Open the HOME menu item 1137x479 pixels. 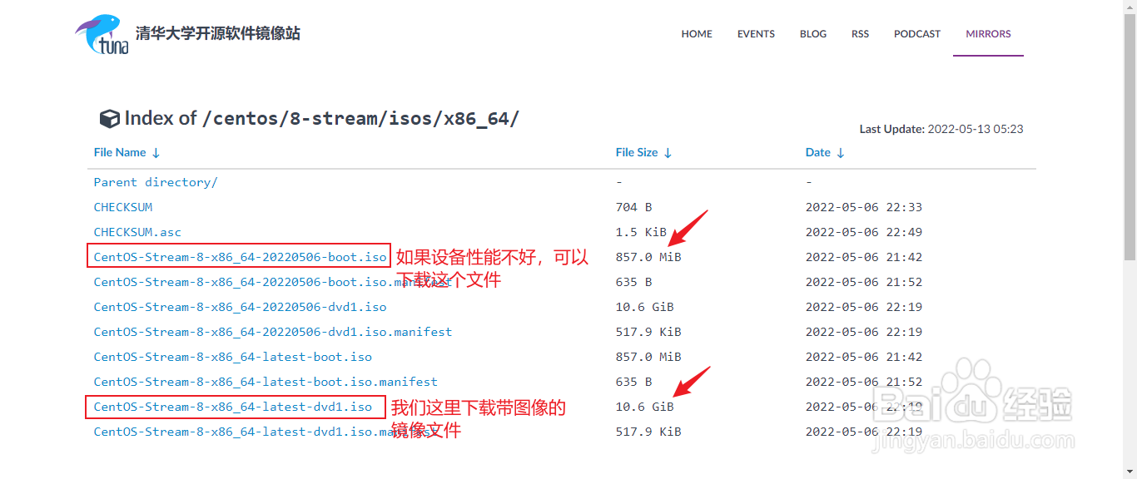click(x=697, y=34)
